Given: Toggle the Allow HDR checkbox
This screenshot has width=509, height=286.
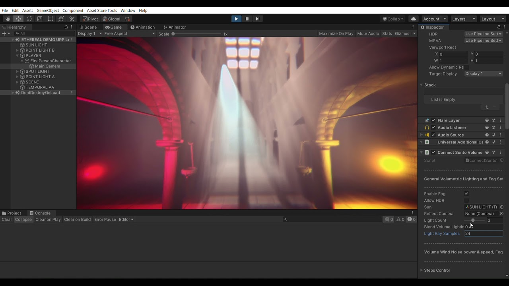Looking at the screenshot, I should coord(466,201).
